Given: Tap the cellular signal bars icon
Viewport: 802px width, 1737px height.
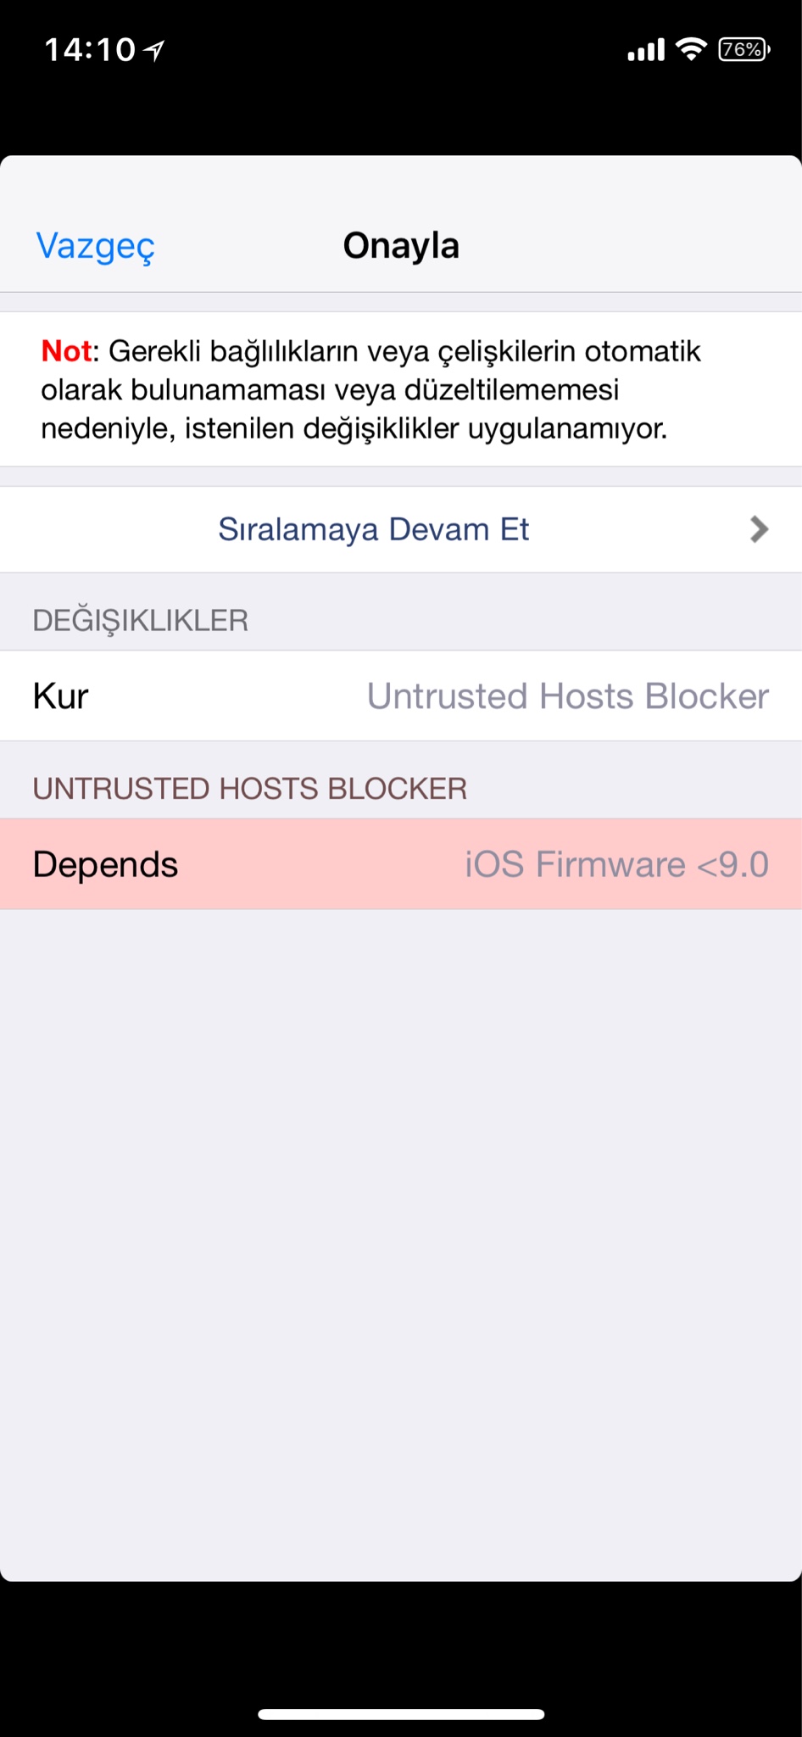Looking at the screenshot, I should [x=645, y=50].
